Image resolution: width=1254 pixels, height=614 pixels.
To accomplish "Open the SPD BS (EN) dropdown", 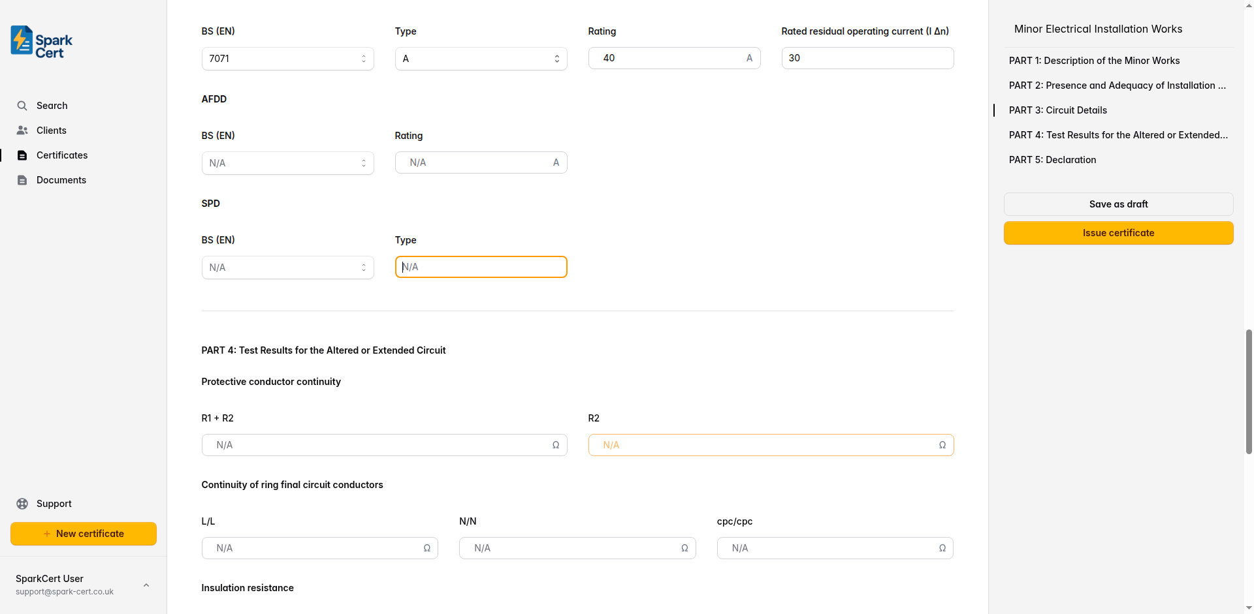I will point(287,268).
